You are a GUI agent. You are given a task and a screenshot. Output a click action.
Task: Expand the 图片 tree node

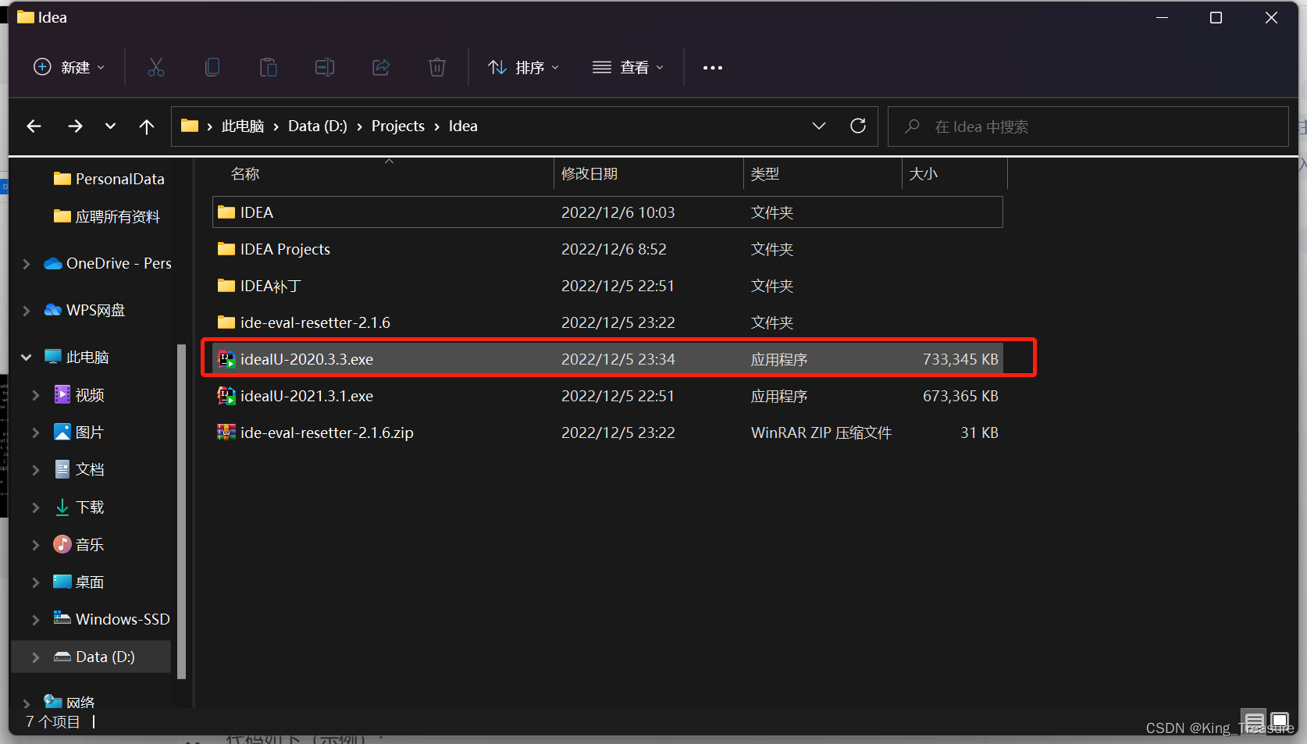click(x=35, y=433)
